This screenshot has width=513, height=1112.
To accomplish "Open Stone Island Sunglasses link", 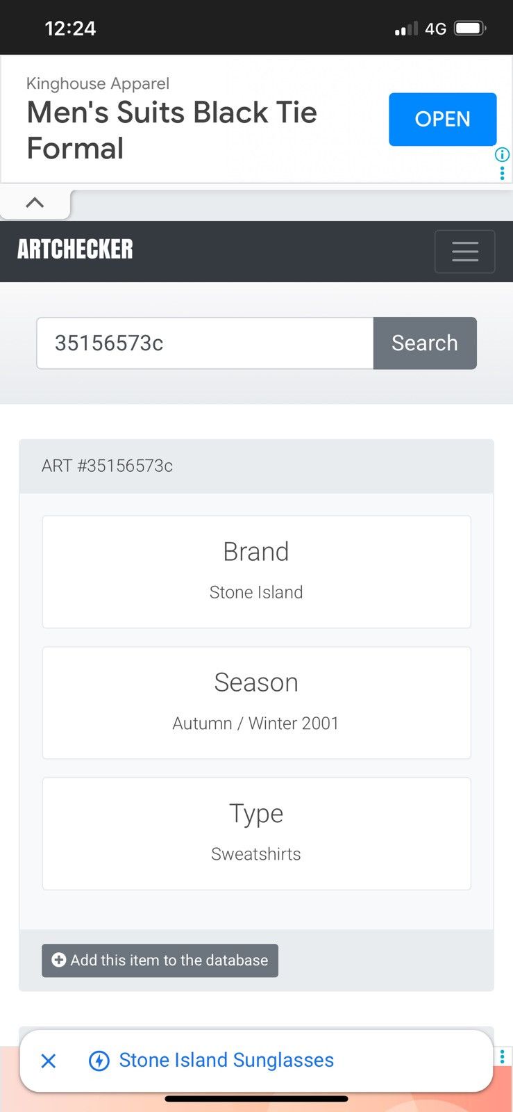I will [x=226, y=1060].
